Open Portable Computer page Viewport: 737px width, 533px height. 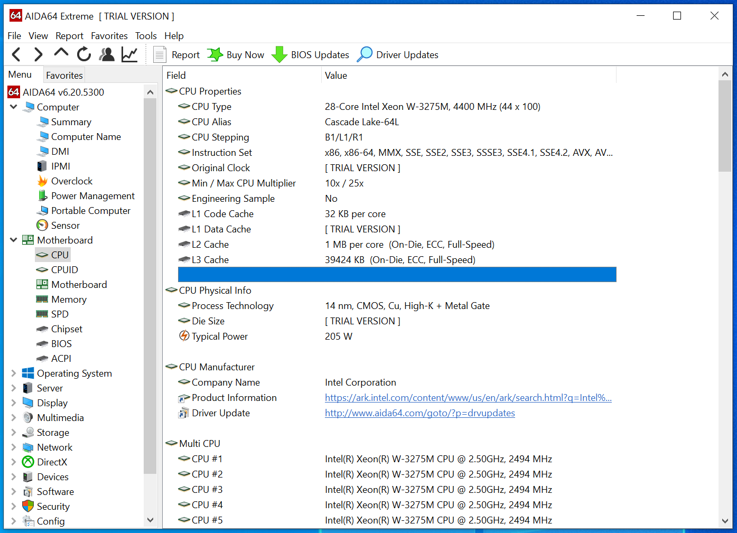coord(83,210)
